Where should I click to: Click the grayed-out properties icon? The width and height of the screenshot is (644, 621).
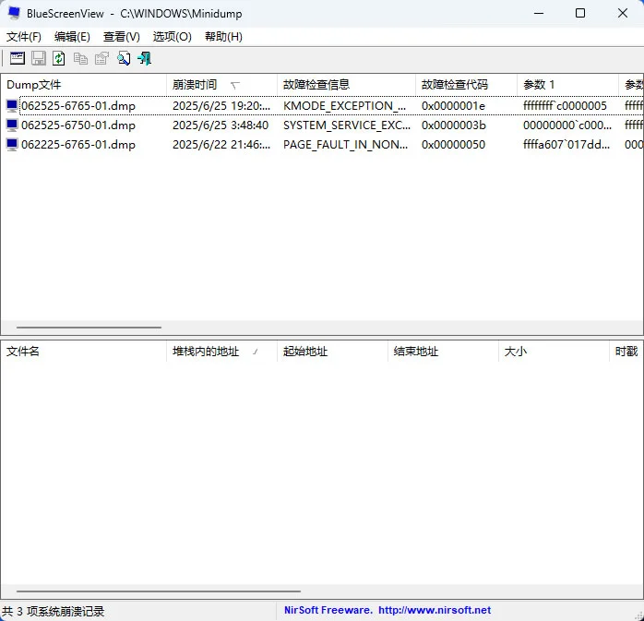coord(101,59)
